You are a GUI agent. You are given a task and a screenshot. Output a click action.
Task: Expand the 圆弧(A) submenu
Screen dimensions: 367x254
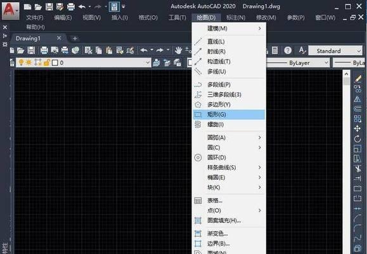click(x=229, y=137)
